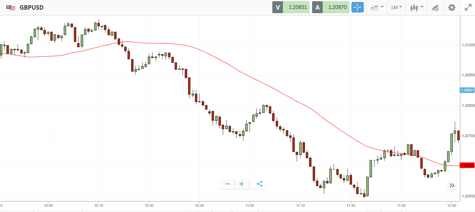The height and width of the screenshot is (212, 475).
Task: Expand the candlestick chart type dropdown
Action: click(x=416, y=7)
